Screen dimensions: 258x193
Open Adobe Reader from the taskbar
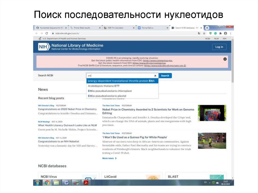click(86, 183)
